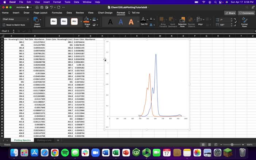
Task: Switch to the Page Layout tab
Action: 40,13
